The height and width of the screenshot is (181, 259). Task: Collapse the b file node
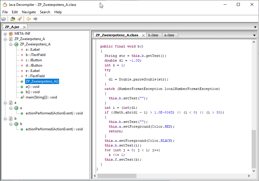[x=5, y=119]
